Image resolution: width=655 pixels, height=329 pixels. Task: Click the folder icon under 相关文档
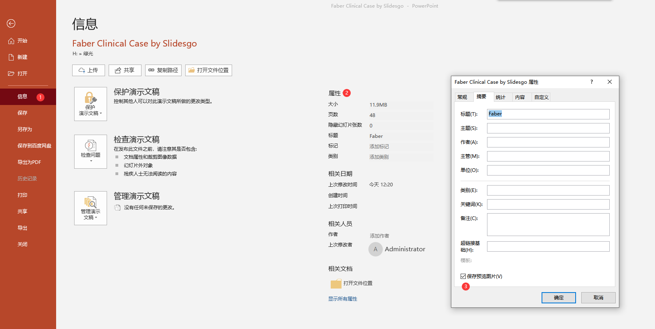pos(336,284)
